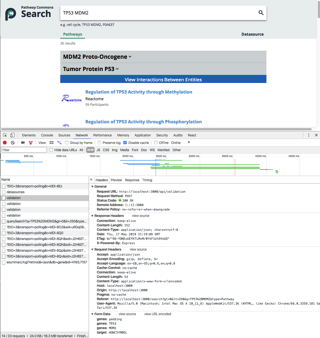Filter requests by JS type
This screenshot has width=320, height=338.
pyautogui.click(x=98, y=150)
